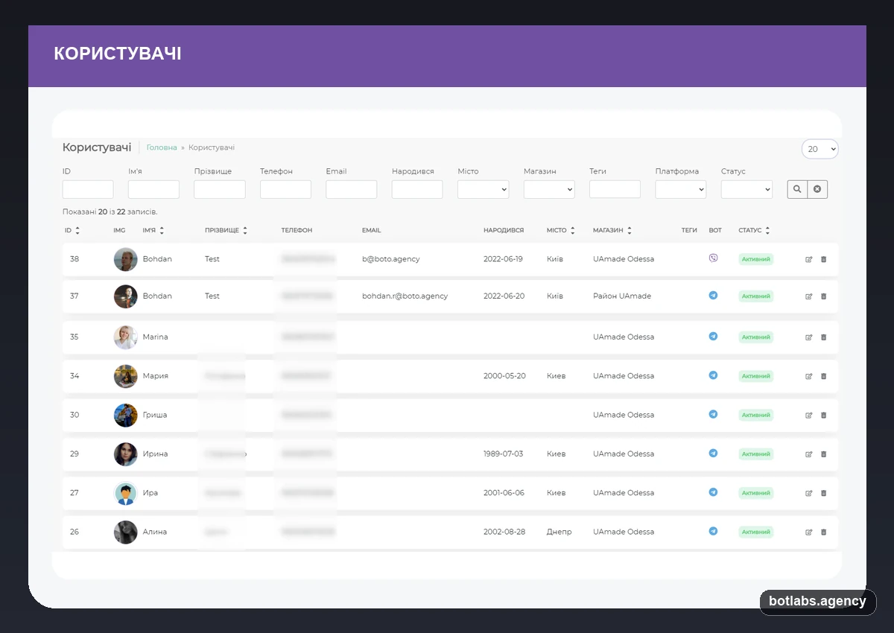Screen dimensions: 894x633
Task: Click the Telegram bot icon for Ирина
Action: click(x=713, y=453)
